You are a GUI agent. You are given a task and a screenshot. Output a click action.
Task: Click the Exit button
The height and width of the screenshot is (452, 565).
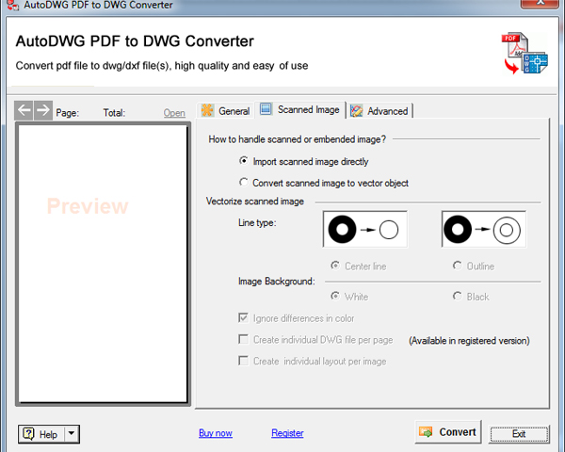[519, 433]
